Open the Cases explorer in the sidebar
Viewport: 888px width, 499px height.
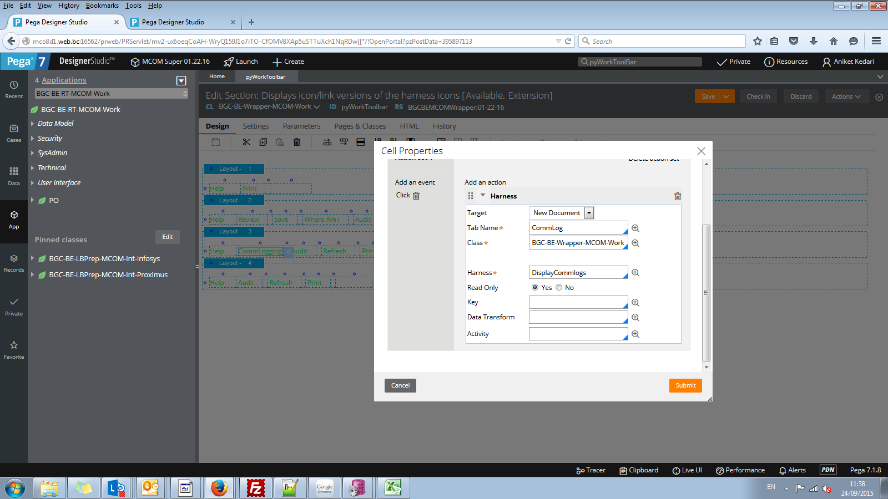pyautogui.click(x=14, y=133)
